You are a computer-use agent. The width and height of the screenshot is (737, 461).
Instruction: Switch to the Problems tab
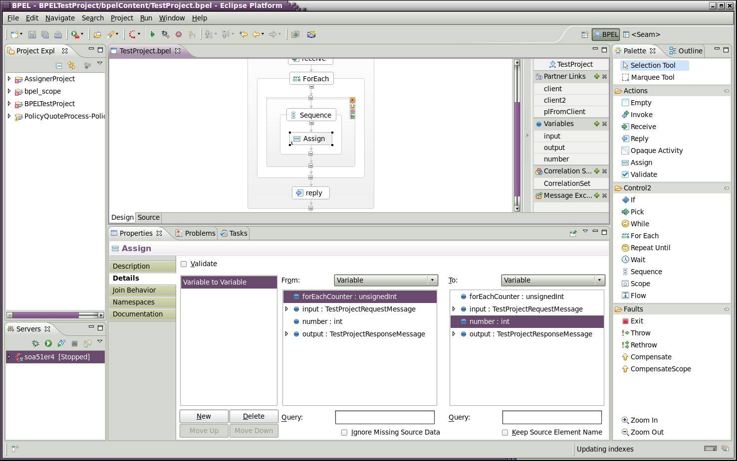point(196,233)
